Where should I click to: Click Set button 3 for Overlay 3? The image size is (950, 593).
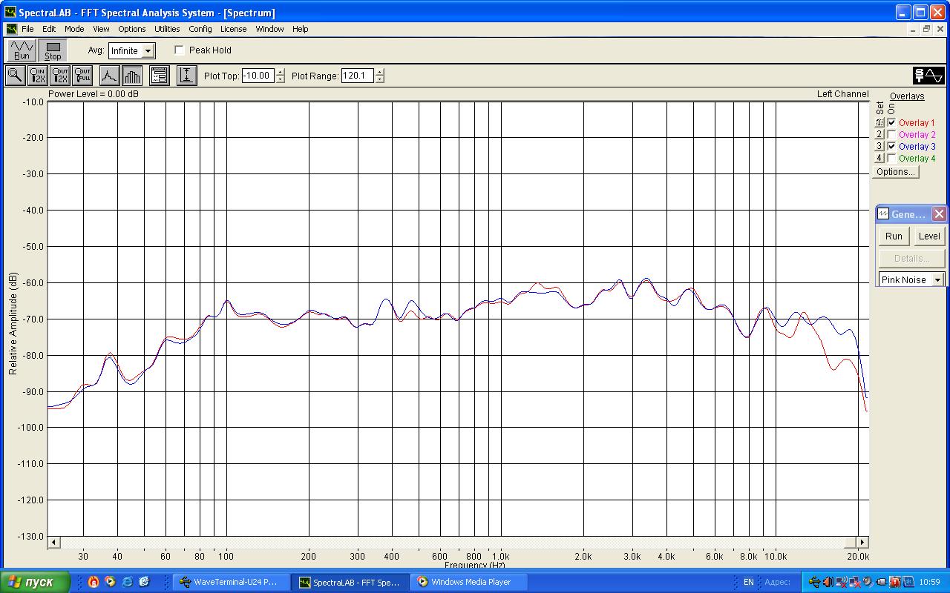[879, 147]
